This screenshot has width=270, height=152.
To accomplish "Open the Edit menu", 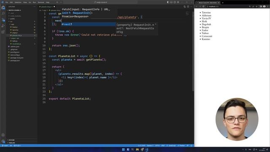I will pos(11,3).
